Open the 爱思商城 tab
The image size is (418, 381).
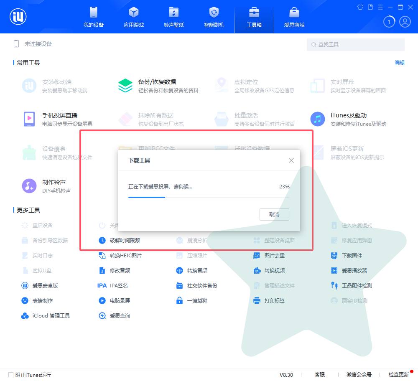(294, 17)
